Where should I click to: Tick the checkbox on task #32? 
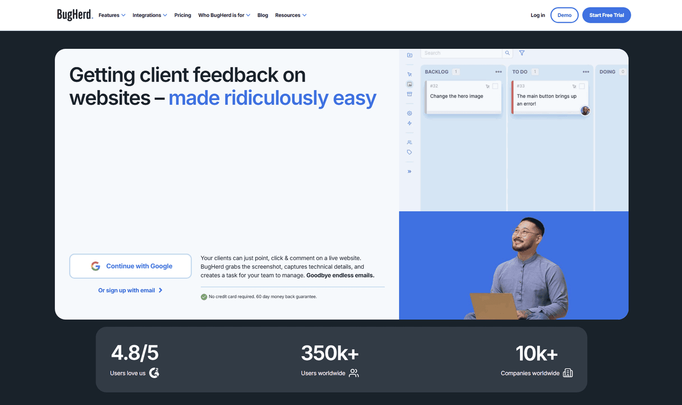click(495, 86)
